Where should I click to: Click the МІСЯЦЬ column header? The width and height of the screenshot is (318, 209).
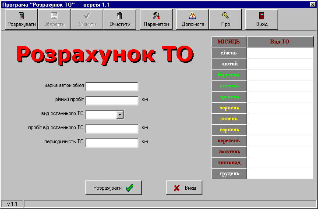click(229, 42)
